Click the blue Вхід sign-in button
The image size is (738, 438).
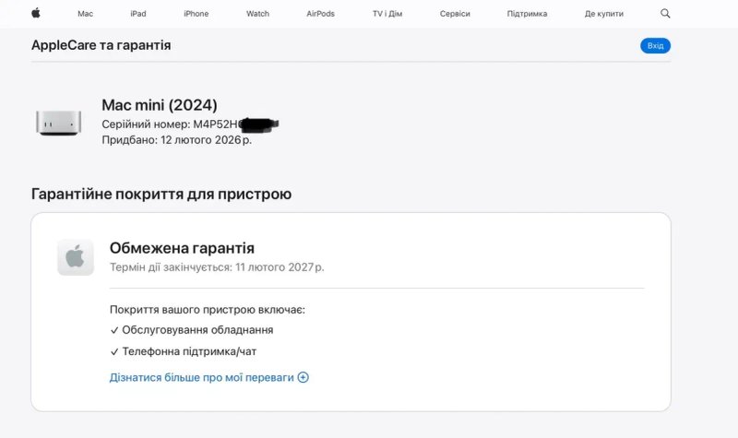pos(655,45)
